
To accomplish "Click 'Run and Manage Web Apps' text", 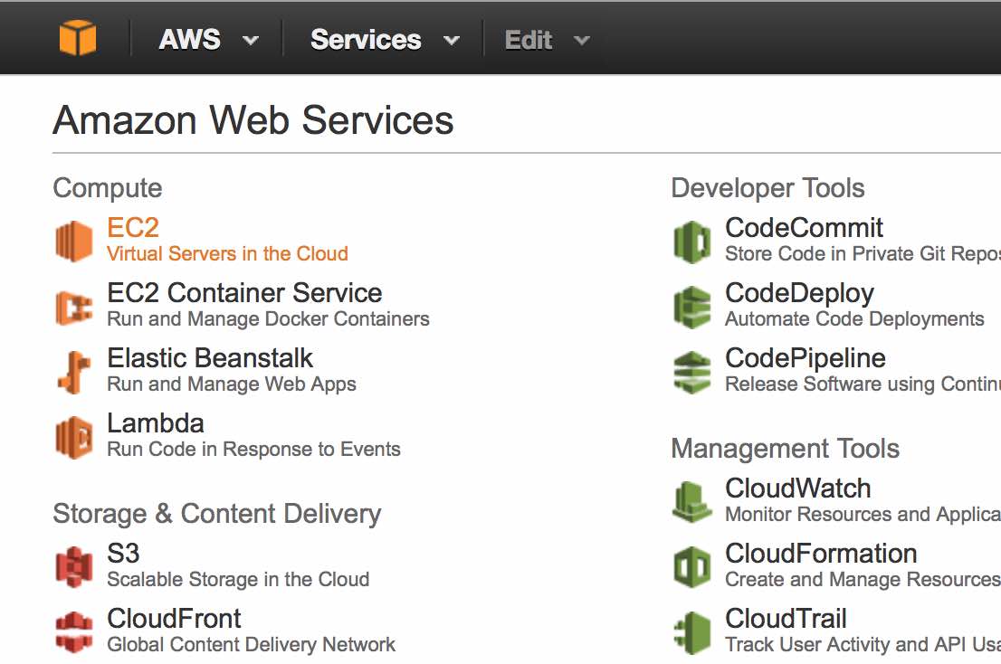I will (232, 384).
